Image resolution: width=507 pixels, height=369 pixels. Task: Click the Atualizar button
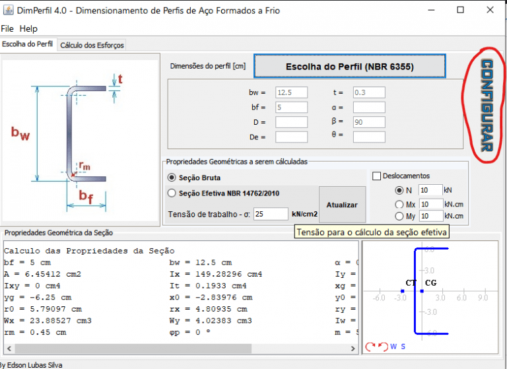point(342,205)
